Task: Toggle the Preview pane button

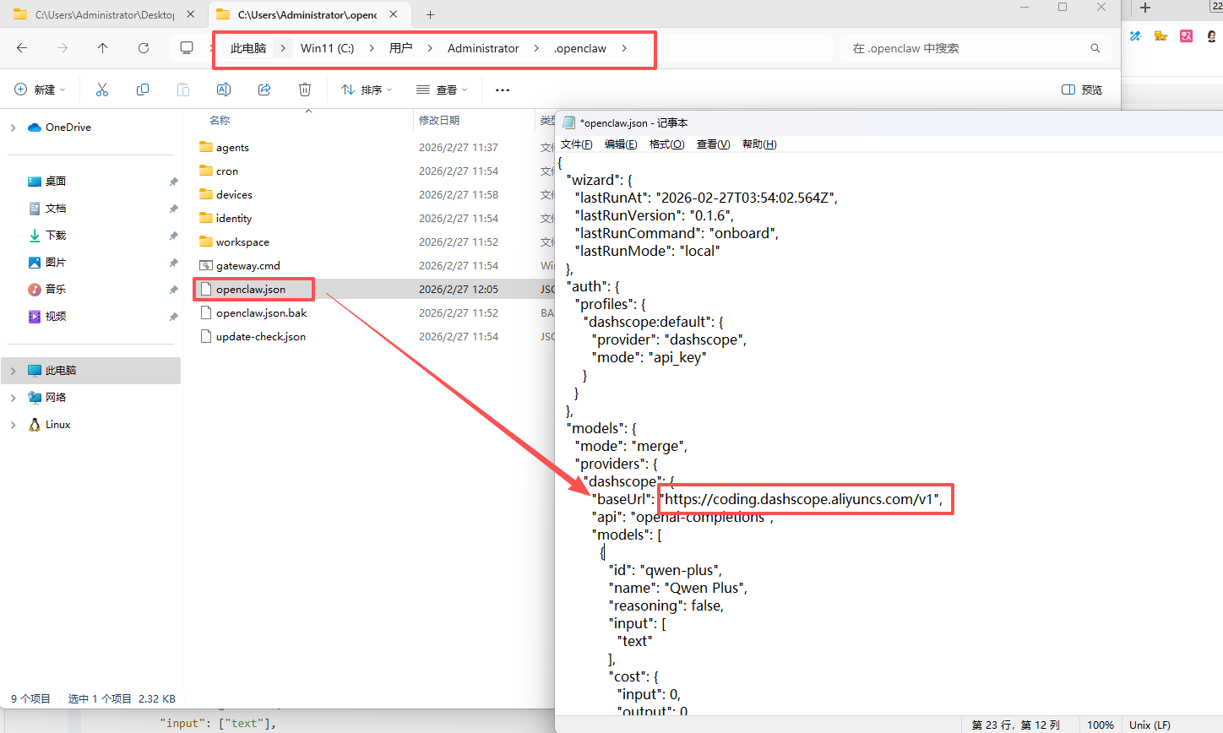Action: [x=1082, y=90]
